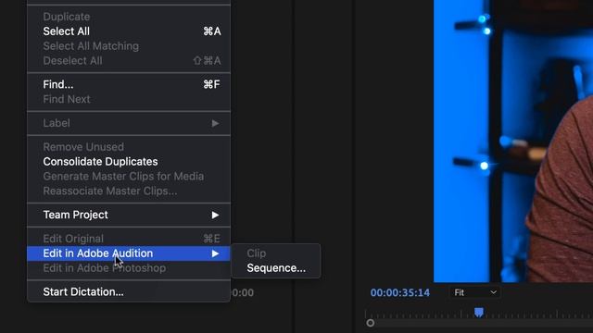Open the Find... menu command
The image size is (593, 333).
click(x=129, y=84)
